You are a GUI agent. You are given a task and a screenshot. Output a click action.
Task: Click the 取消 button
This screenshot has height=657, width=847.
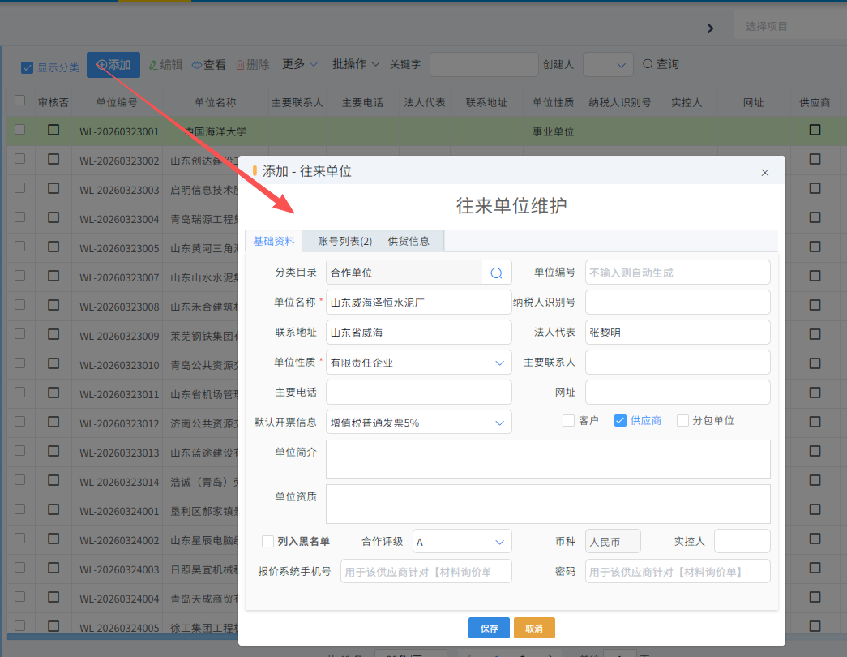pos(533,629)
